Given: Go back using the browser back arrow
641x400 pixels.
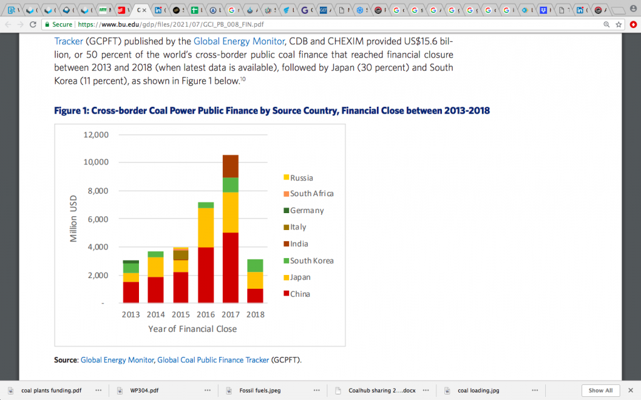Looking at the screenshot, I should (x=9, y=26).
